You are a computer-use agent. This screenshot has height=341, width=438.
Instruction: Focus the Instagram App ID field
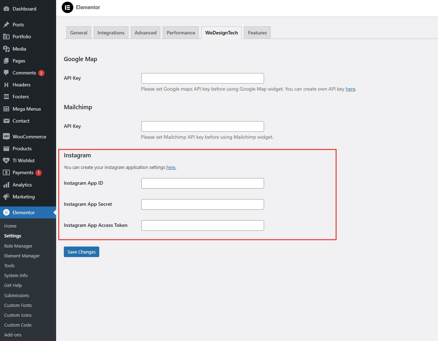[x=202, y=183]
